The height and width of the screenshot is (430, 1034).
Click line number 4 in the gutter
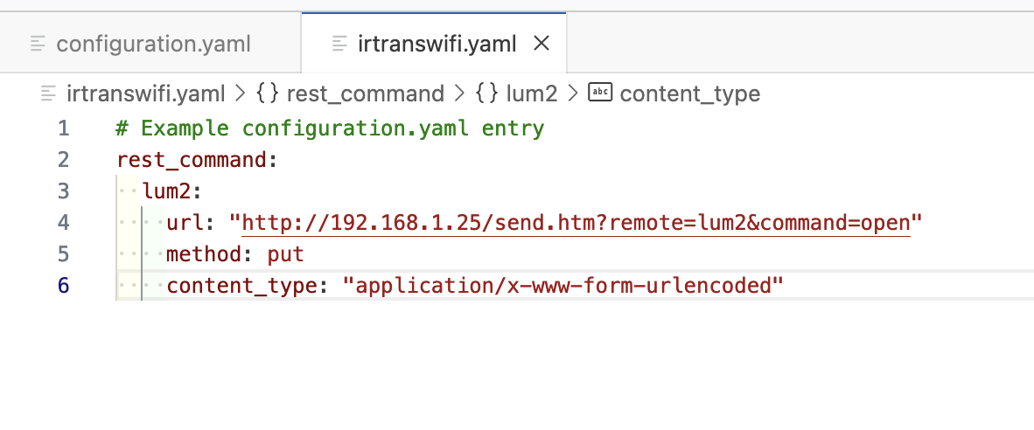point(63,223)
